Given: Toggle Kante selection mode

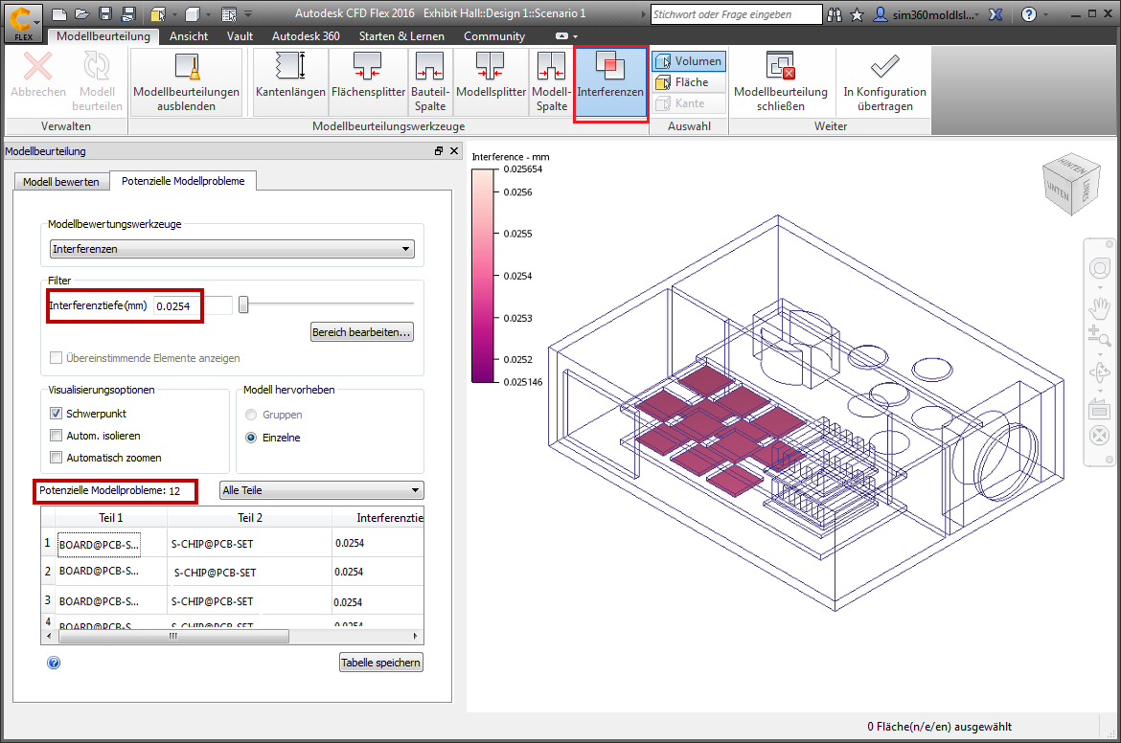Looking at the screenshot, I should pos(689,103).
